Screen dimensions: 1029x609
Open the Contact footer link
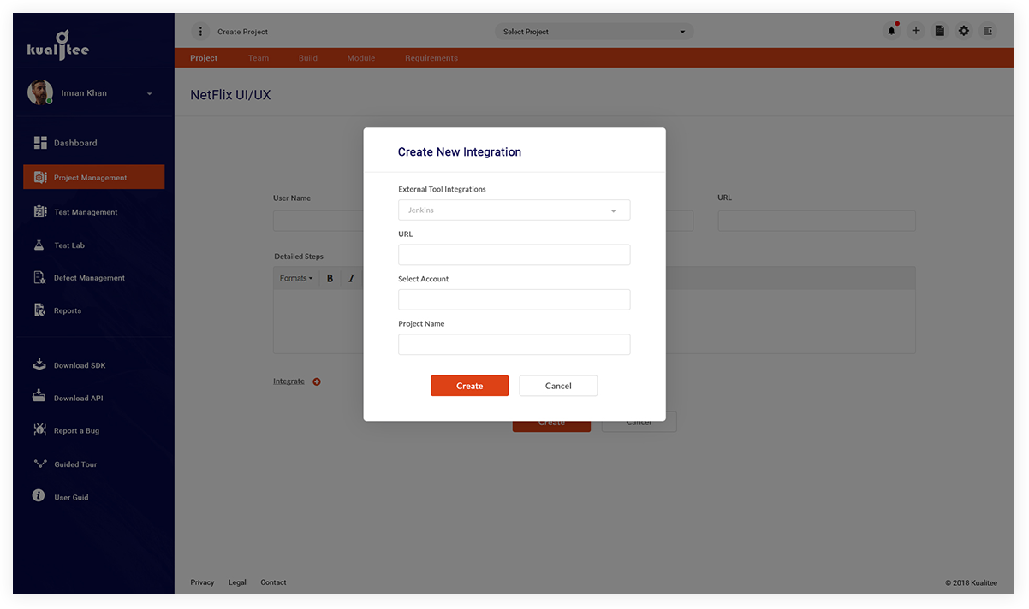click(273, 582)
